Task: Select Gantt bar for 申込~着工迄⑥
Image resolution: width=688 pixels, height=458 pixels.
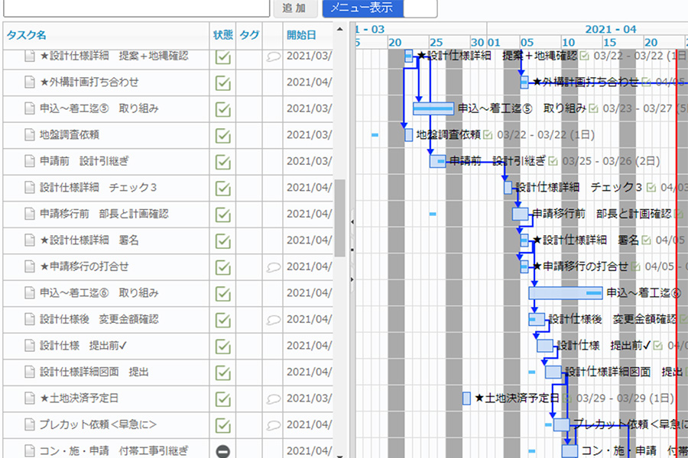Action: (x=566, y=293)
